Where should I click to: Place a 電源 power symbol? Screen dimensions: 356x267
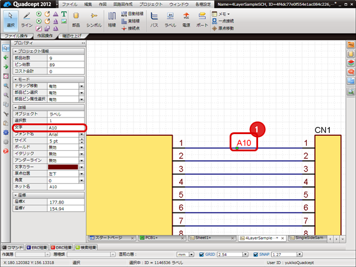[x=186, y=20]
